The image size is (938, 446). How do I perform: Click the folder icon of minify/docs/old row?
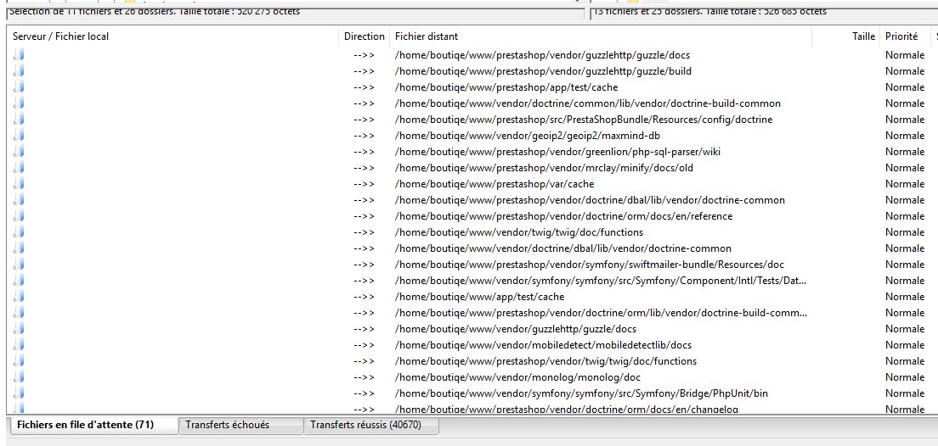pyautogui.click(x=19, y=168)
